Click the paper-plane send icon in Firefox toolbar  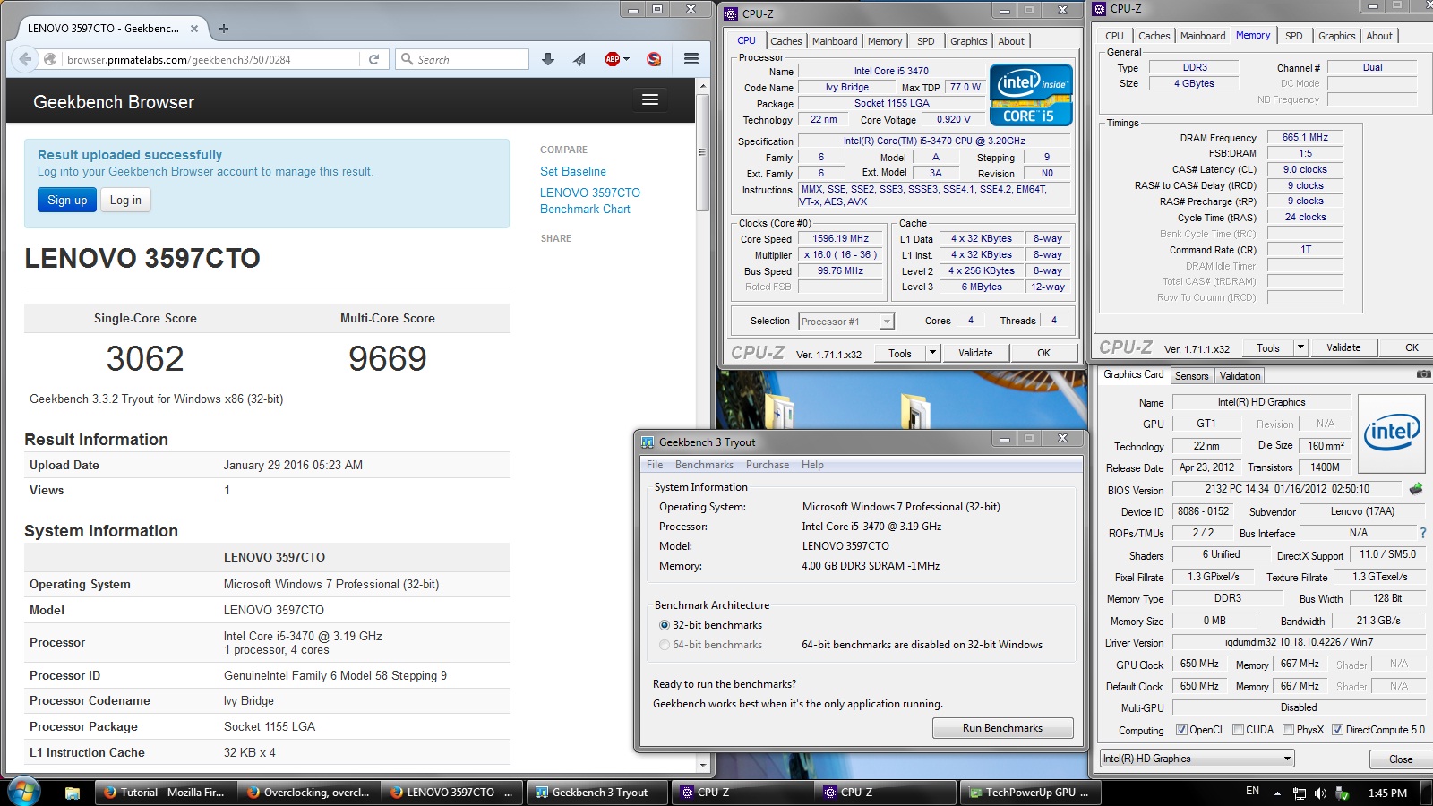point(579,59)
